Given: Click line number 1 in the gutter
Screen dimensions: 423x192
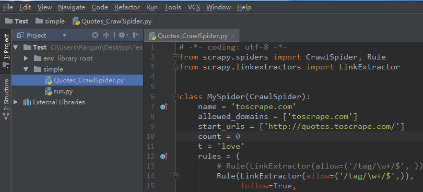Looking at the screenshot, I should (x=152, y=47).
